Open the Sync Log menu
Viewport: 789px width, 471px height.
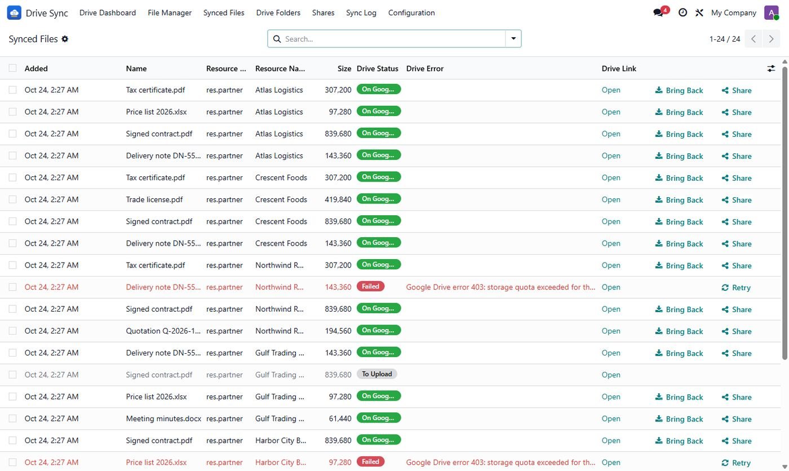click(361, 12)
